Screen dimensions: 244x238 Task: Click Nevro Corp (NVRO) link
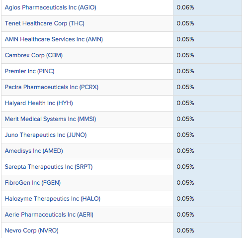tap(32, 231)
